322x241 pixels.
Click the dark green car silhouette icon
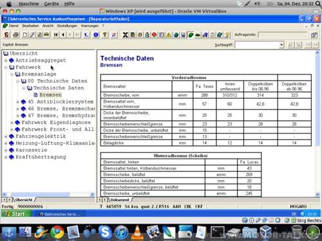coord(198,35)
